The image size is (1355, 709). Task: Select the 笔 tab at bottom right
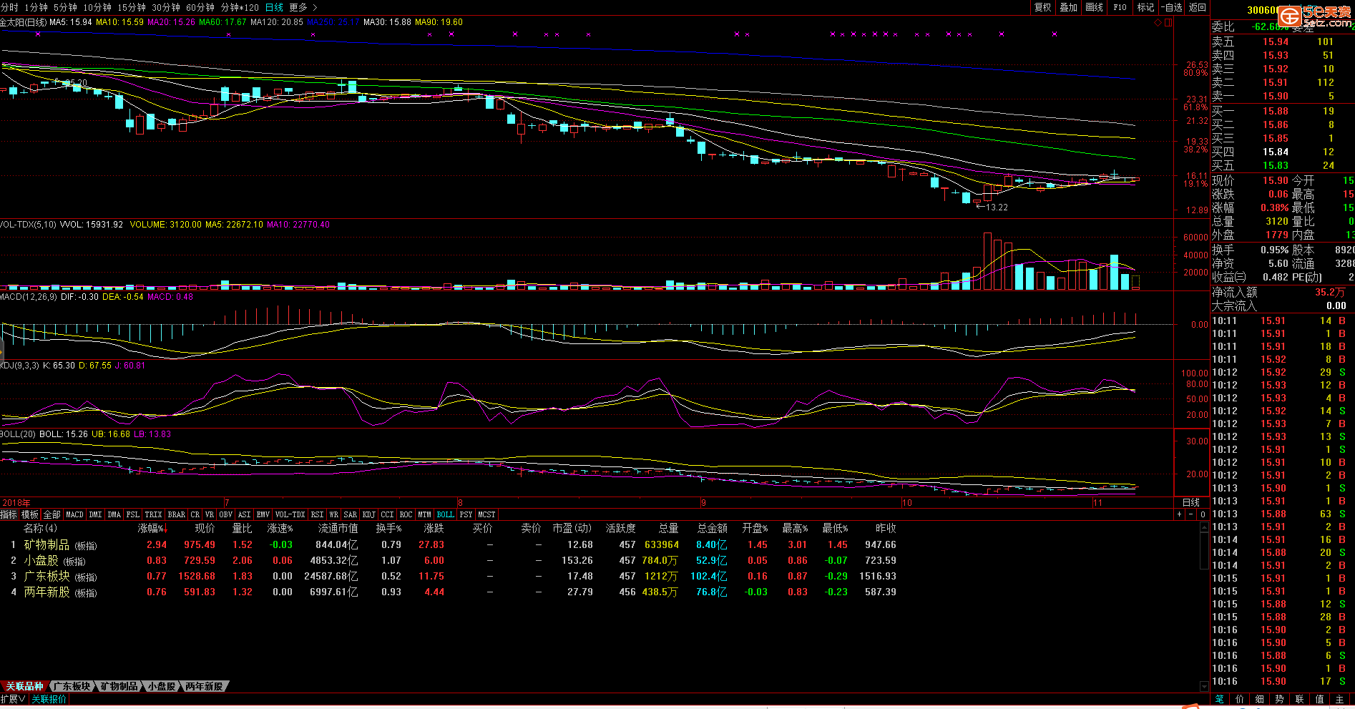coord(1220,699)
